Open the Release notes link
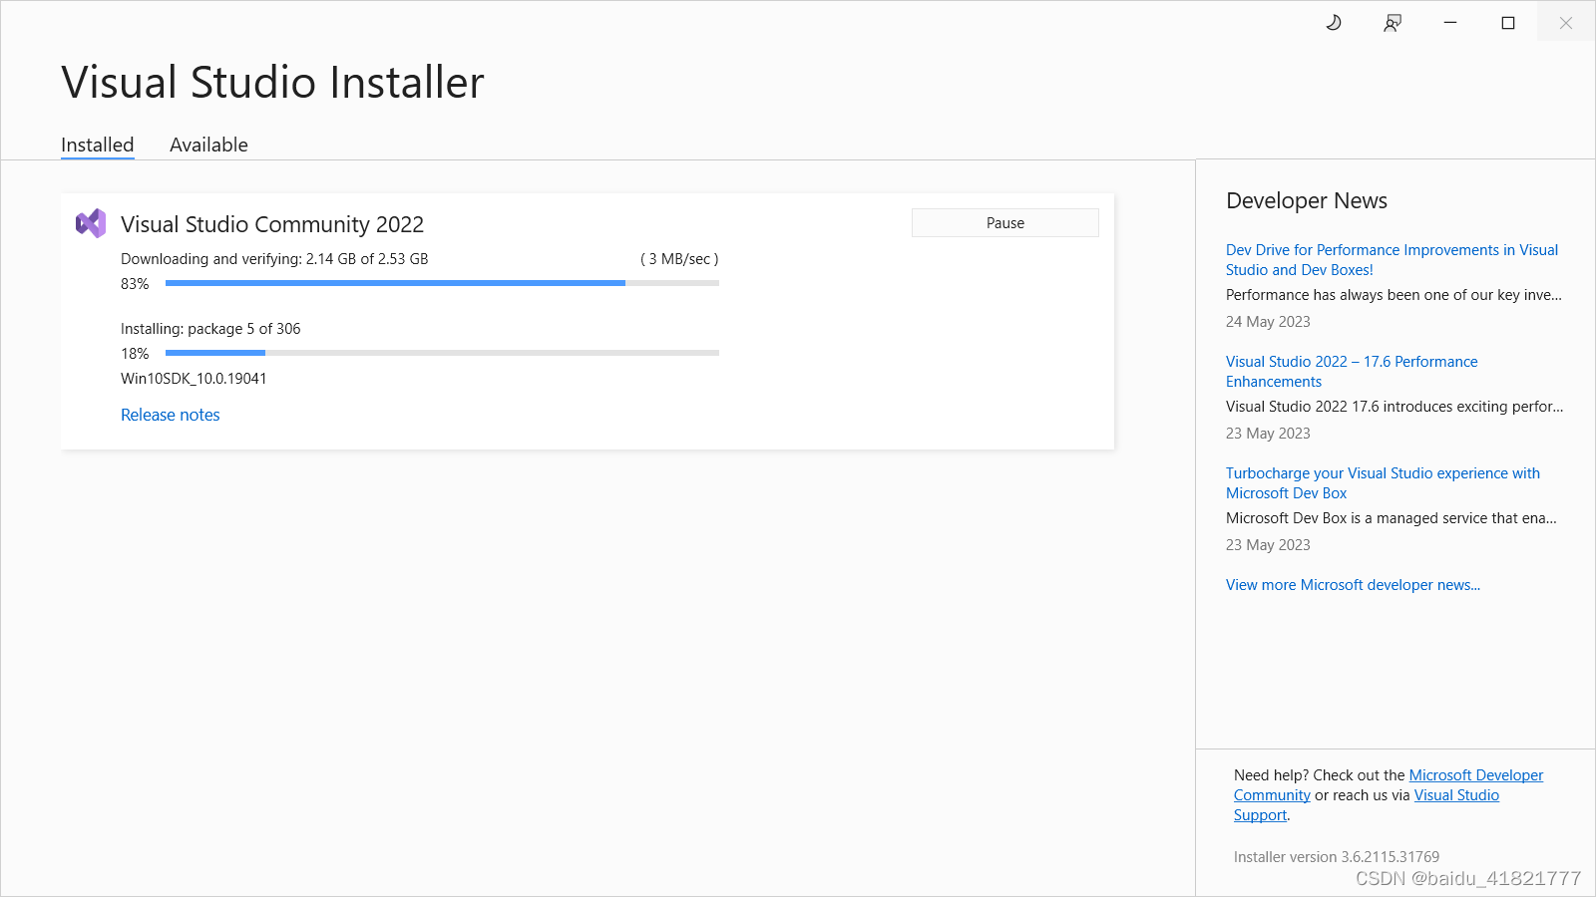 click(x=170, y=415)
